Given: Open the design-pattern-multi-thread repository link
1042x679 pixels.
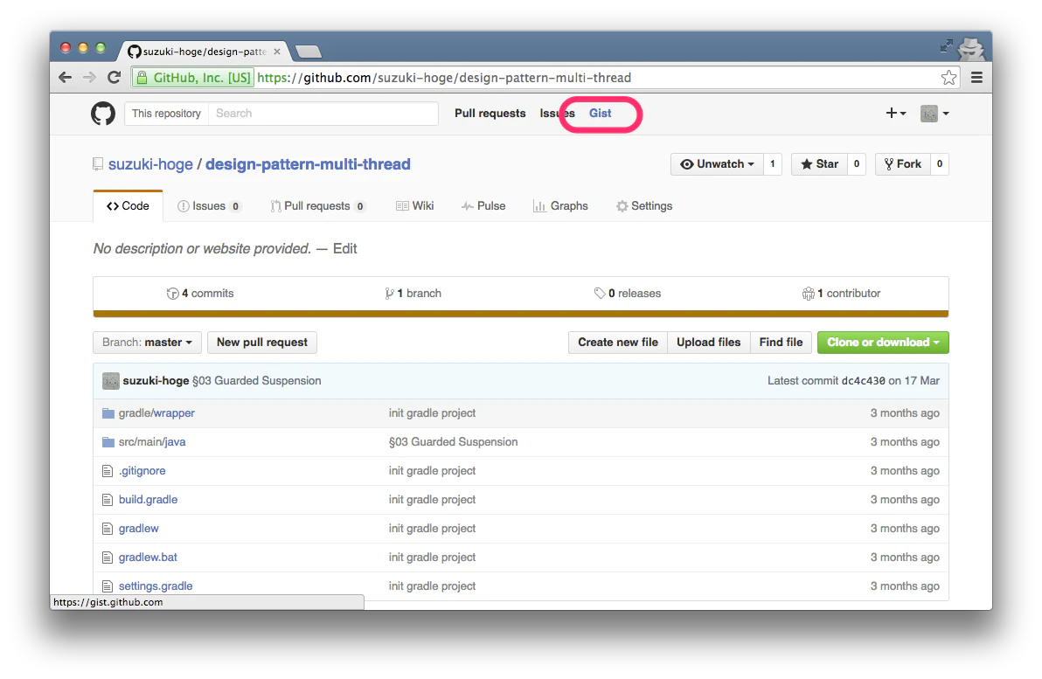Looking at the screenshot, I should tap(308, 164).
